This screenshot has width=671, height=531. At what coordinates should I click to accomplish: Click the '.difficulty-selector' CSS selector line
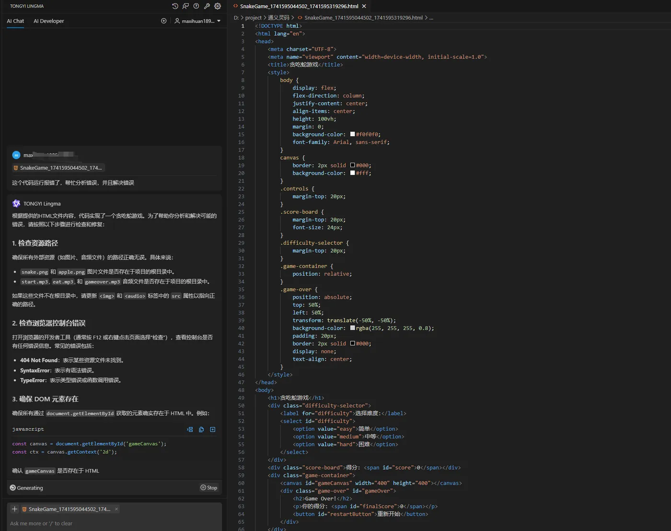click(314, 243)
